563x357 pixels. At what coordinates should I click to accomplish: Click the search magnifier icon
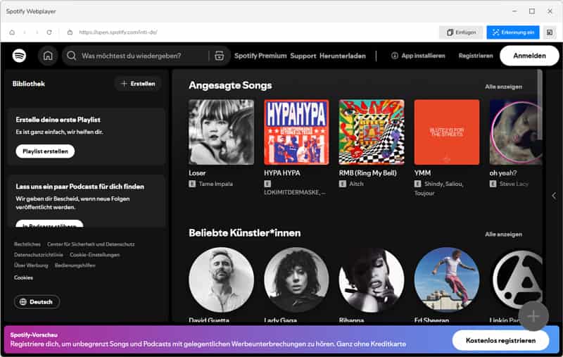72,56
